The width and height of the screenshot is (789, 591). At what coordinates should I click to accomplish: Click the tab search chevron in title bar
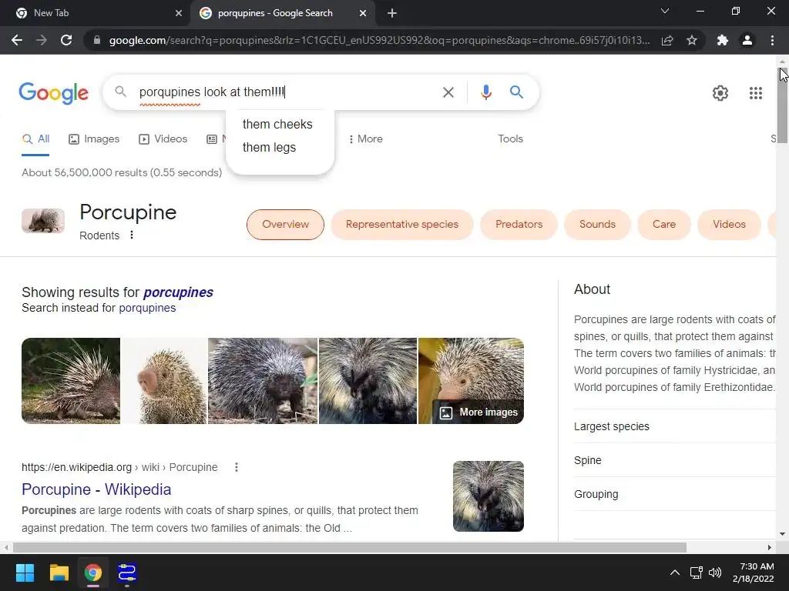click(x=665, y=11)
